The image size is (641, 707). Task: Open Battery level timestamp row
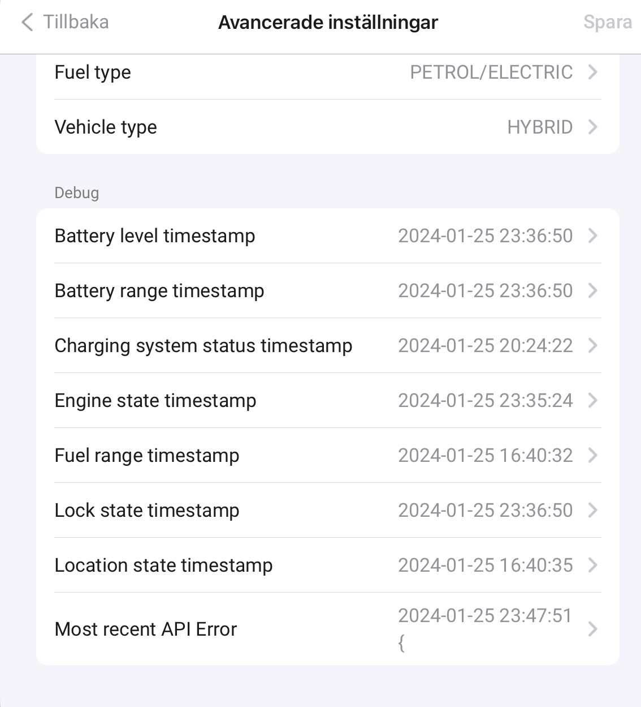(x=155, y=236)
